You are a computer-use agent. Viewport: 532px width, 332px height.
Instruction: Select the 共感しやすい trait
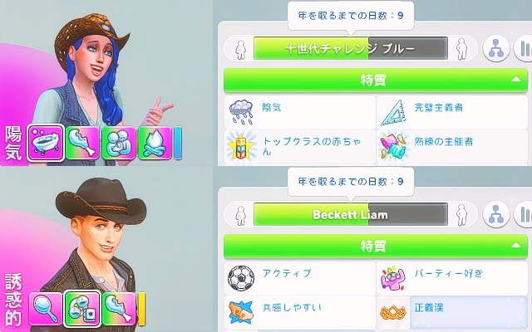(x=299, y=313)
